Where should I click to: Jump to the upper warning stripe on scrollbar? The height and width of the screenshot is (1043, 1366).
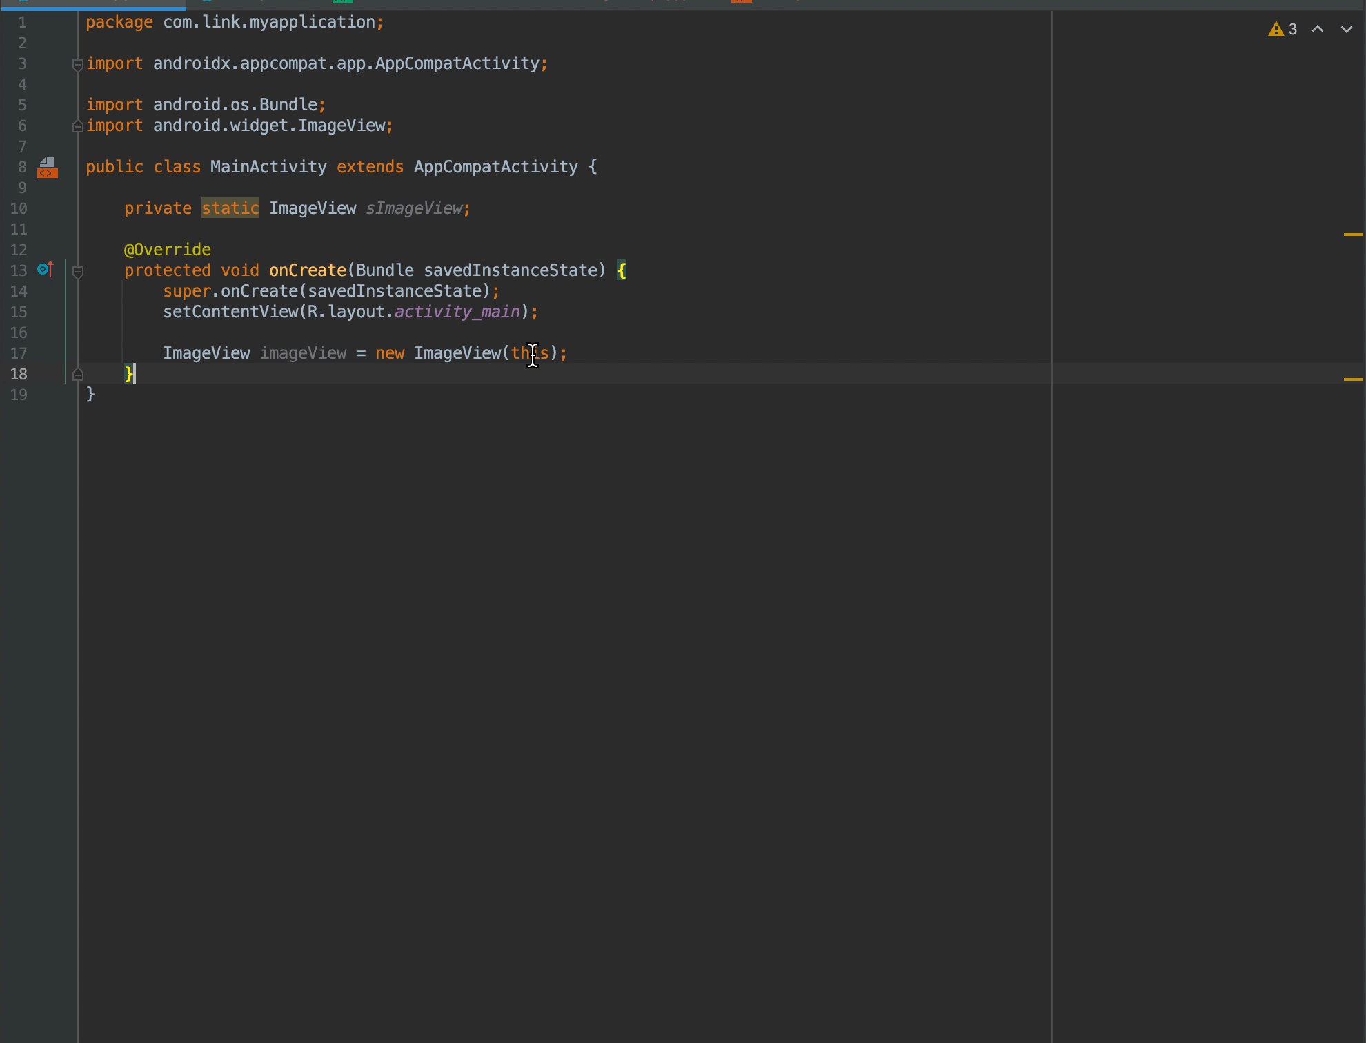click(x=1353, y=235)
